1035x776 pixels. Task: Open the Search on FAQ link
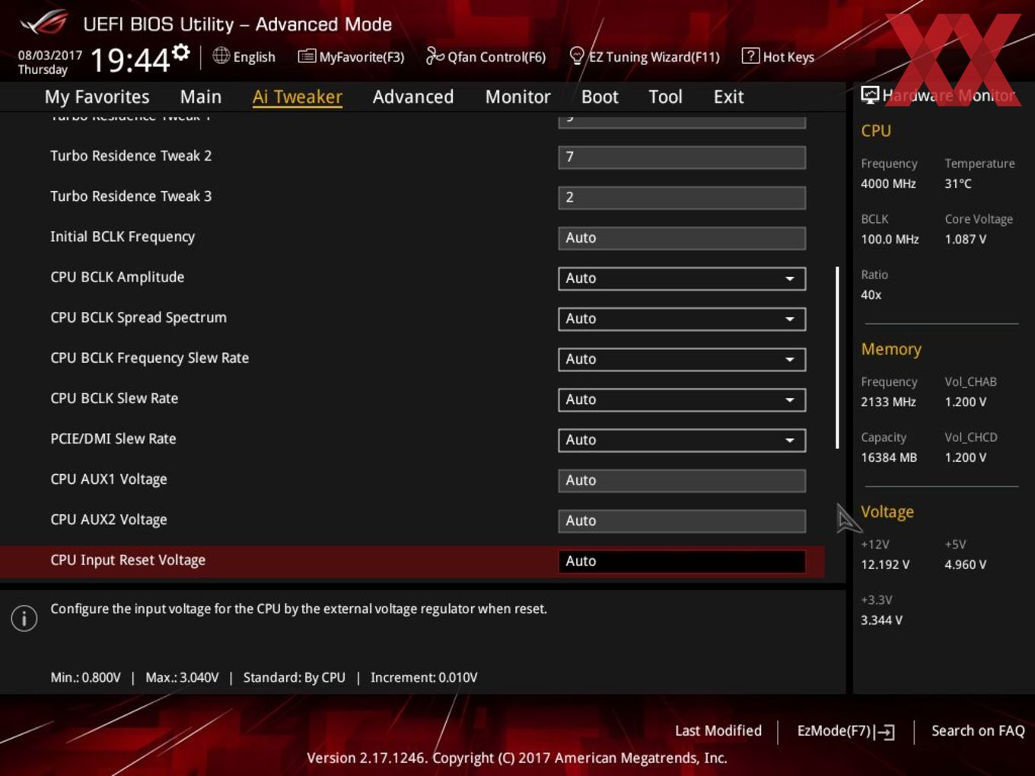978,730
